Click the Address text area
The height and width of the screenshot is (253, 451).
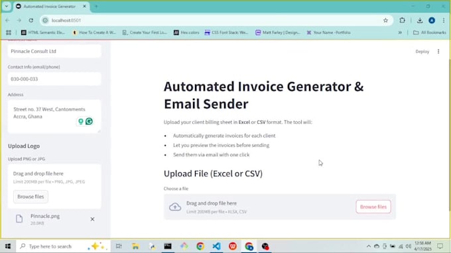54,117
